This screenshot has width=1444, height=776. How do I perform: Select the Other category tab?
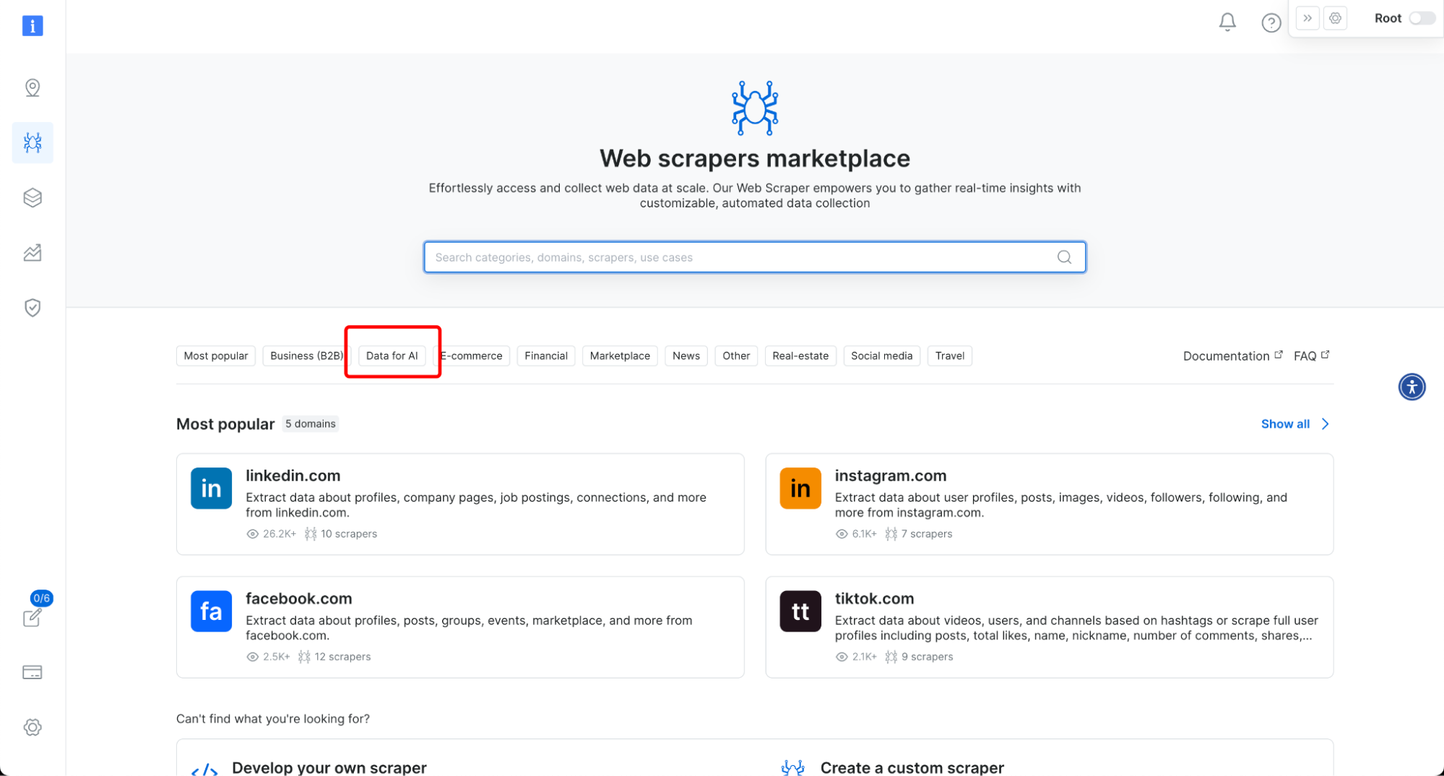click(x=736, y=355)
